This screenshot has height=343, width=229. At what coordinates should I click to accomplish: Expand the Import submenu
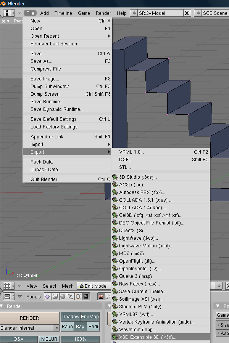point(67,144)
